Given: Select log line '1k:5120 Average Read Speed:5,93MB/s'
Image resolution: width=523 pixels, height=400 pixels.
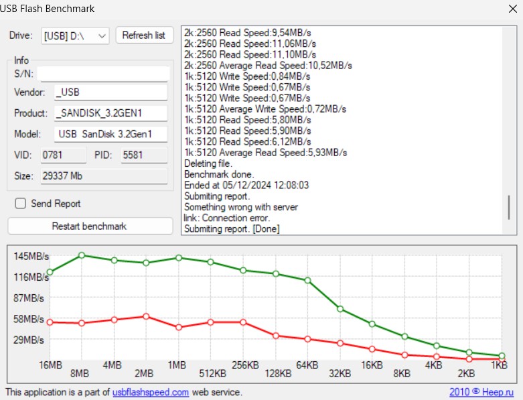Looking at the screenshot, I should (x=265, y=153).
